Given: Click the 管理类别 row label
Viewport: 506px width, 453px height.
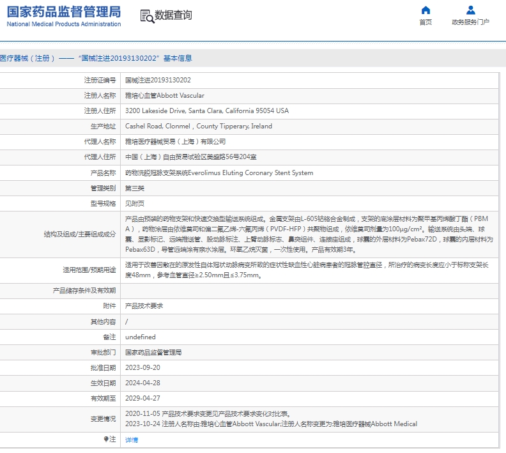Looking at the screenshot, I should (x=103, y=188).
